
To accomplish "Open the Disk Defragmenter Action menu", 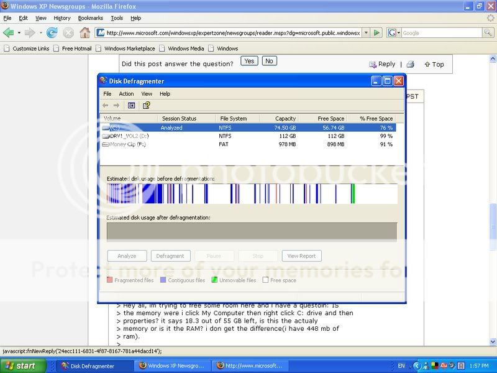I will [x=126, y=94].
